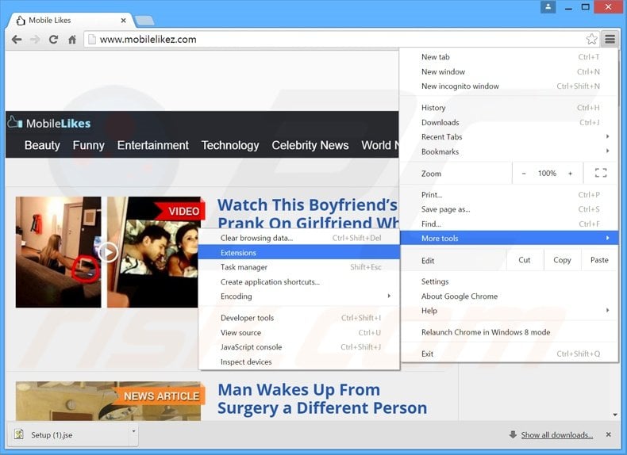
Task: Click the Copy button in Edit row
Action: coord(562,260)
